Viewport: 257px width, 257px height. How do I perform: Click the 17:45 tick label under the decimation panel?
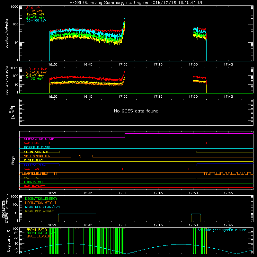(228, 225)
